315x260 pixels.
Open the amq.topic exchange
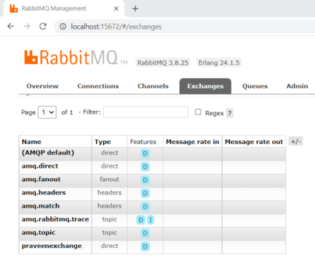[x=38, y=232]
